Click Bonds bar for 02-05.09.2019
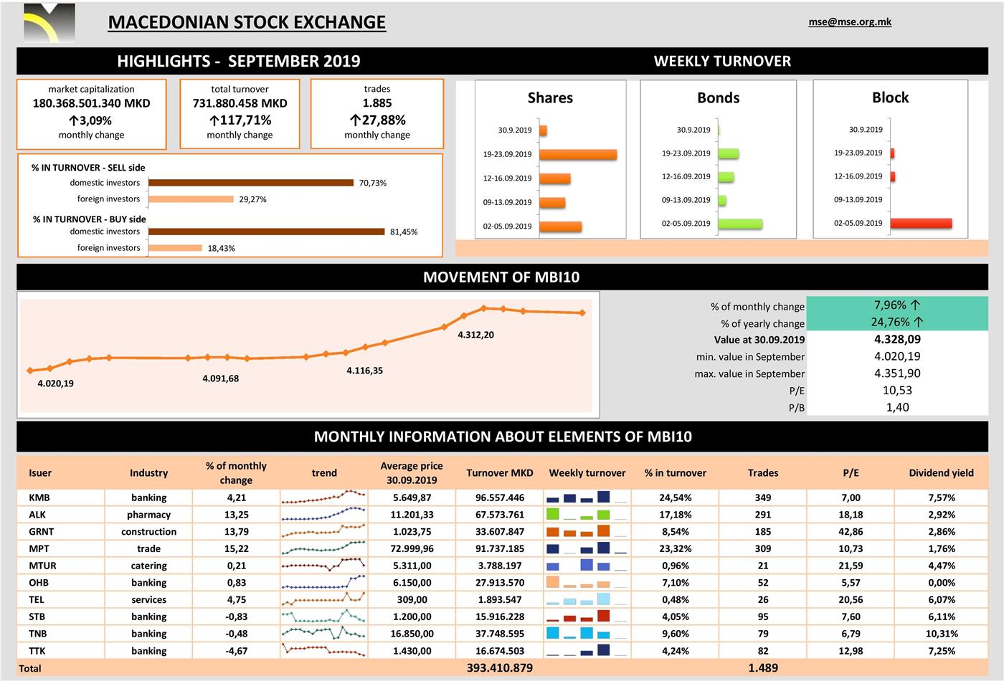Viewport: 1004px width, 681px height. (x=739, y=224)
